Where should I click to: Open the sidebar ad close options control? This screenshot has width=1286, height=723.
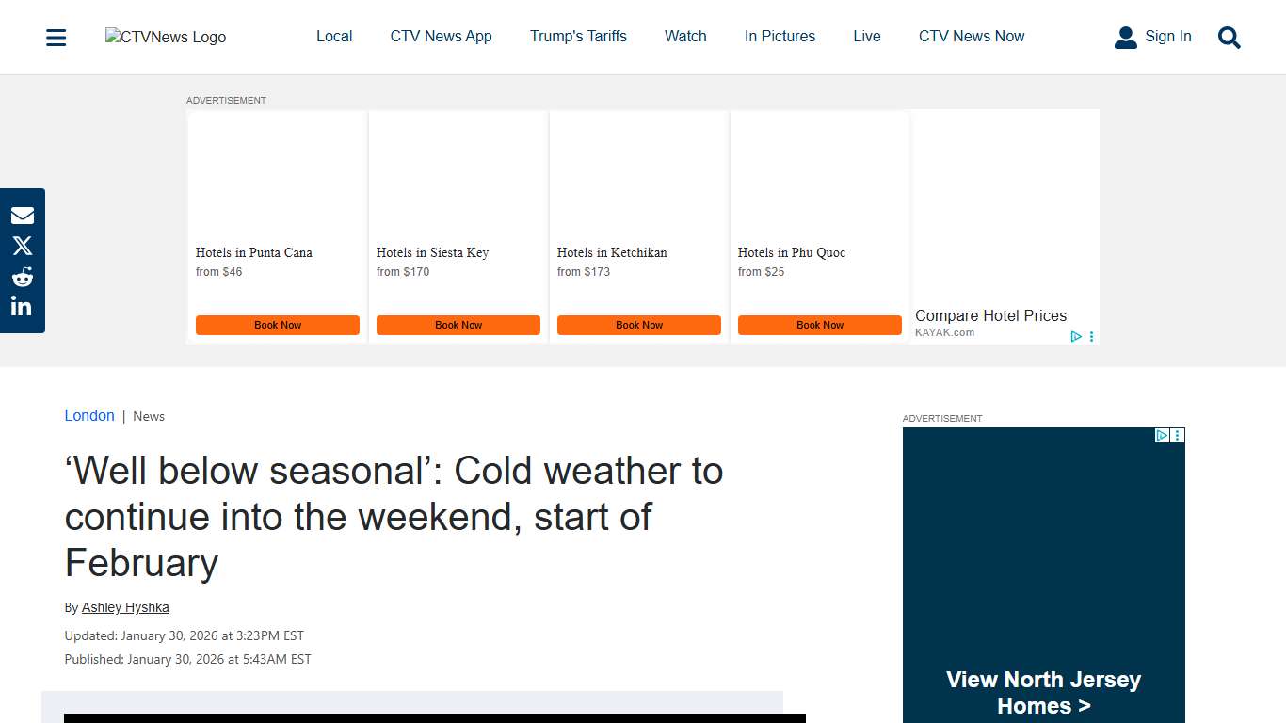coord(1176,435)
